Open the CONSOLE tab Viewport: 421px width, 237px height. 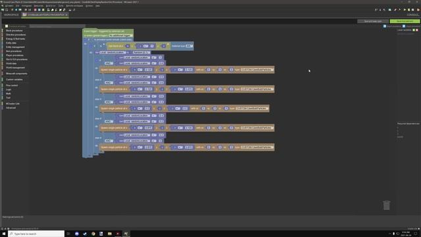412,14
